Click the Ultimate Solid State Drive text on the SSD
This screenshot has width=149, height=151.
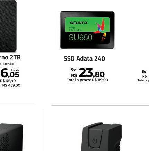pos(76,29)
